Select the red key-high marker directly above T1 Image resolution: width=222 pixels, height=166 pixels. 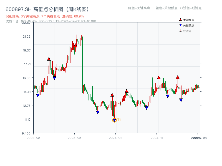(112, 95)
